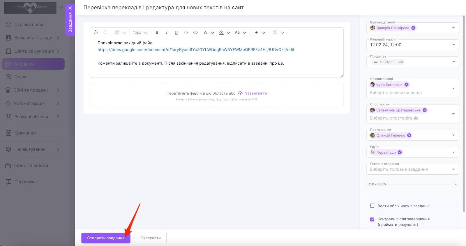Screen dimensions: 466x246
Task: Open the highlight fill color tool
Action: (224, 33)
